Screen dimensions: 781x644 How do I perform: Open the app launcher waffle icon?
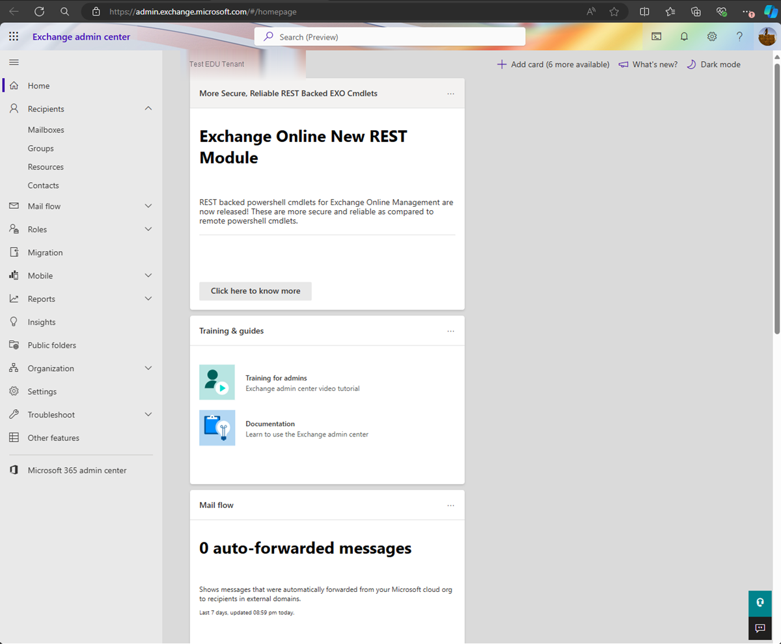click(x=14, y=36)
